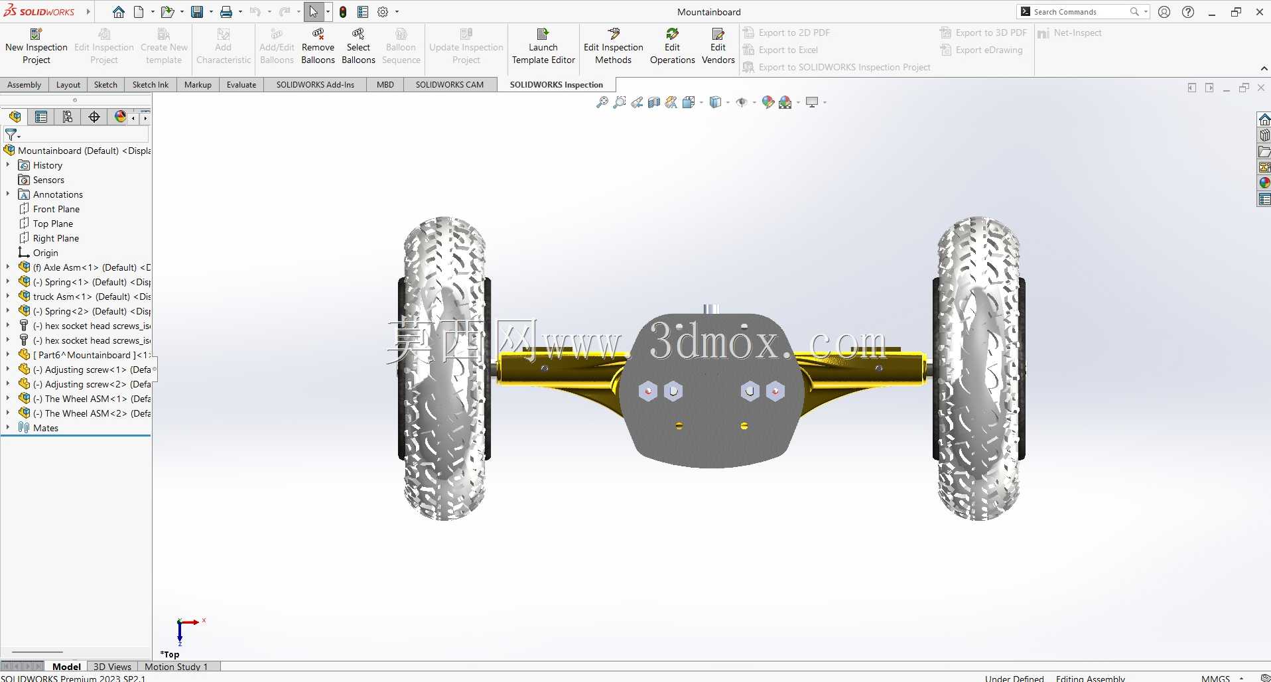Click the Print icon
The image size is (1271, 682).
point(226,12)
